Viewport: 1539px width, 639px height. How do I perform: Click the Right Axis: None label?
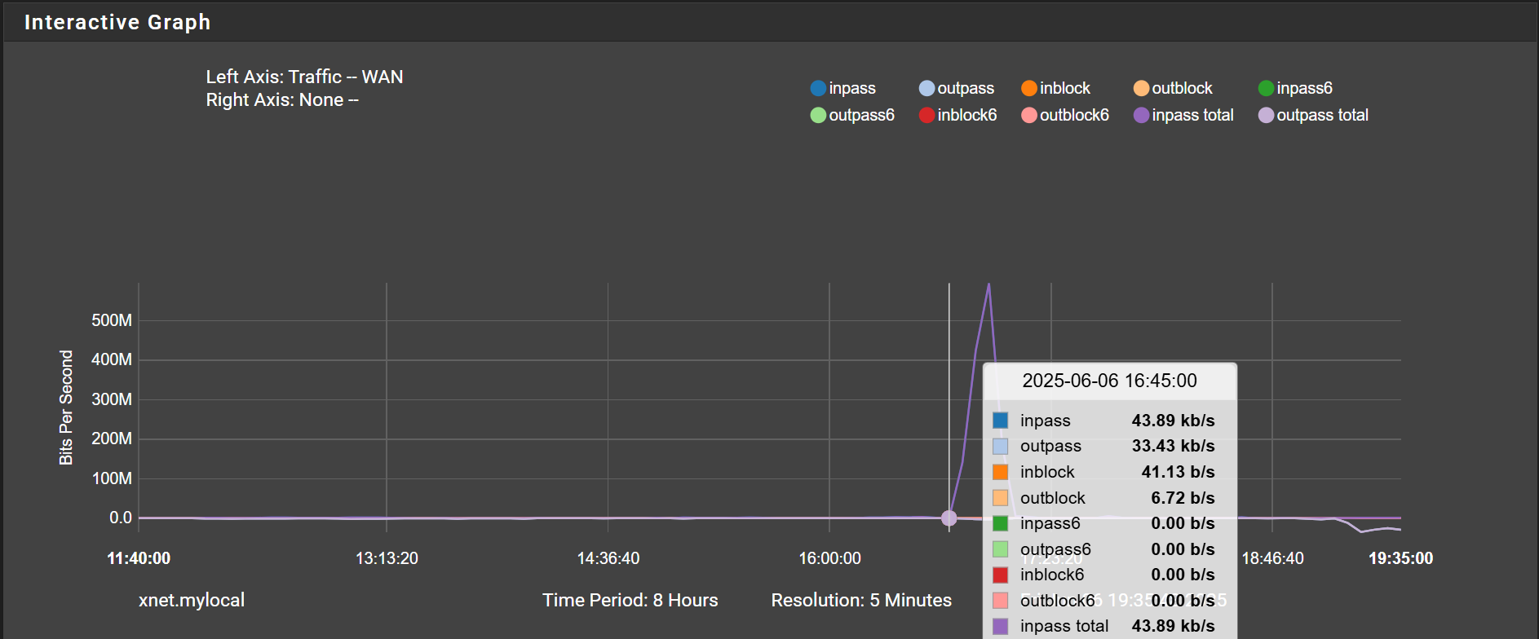[x=282, y=99]
